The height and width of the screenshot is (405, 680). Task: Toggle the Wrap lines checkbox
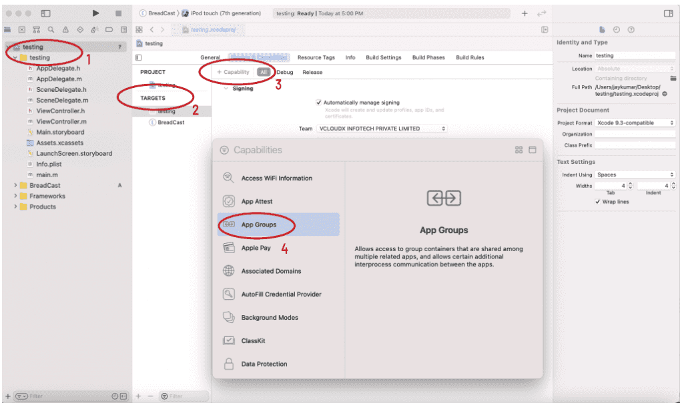point(598,202)
